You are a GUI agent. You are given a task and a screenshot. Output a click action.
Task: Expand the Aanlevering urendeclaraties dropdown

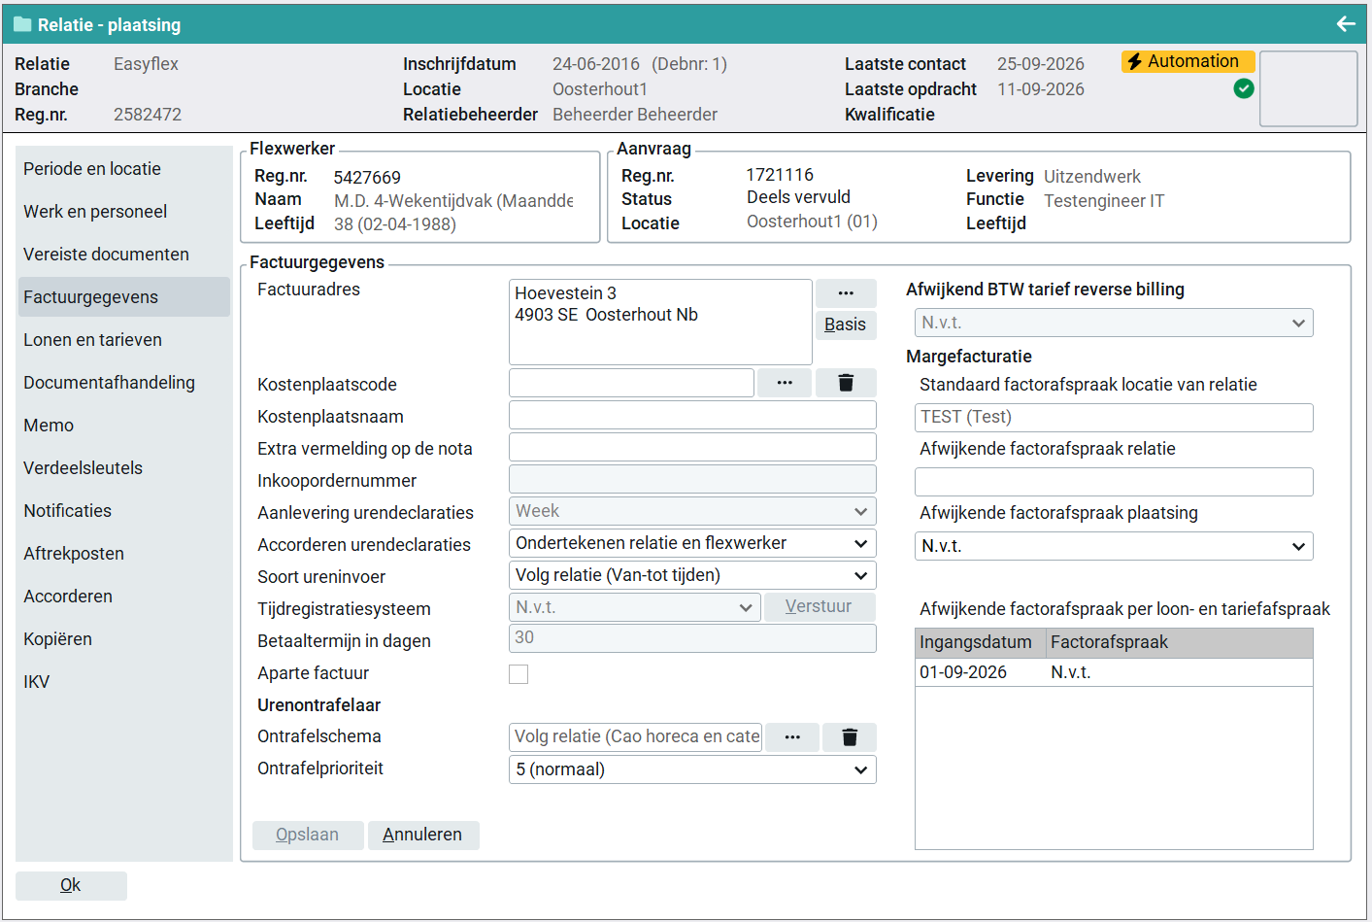[692, 511]
